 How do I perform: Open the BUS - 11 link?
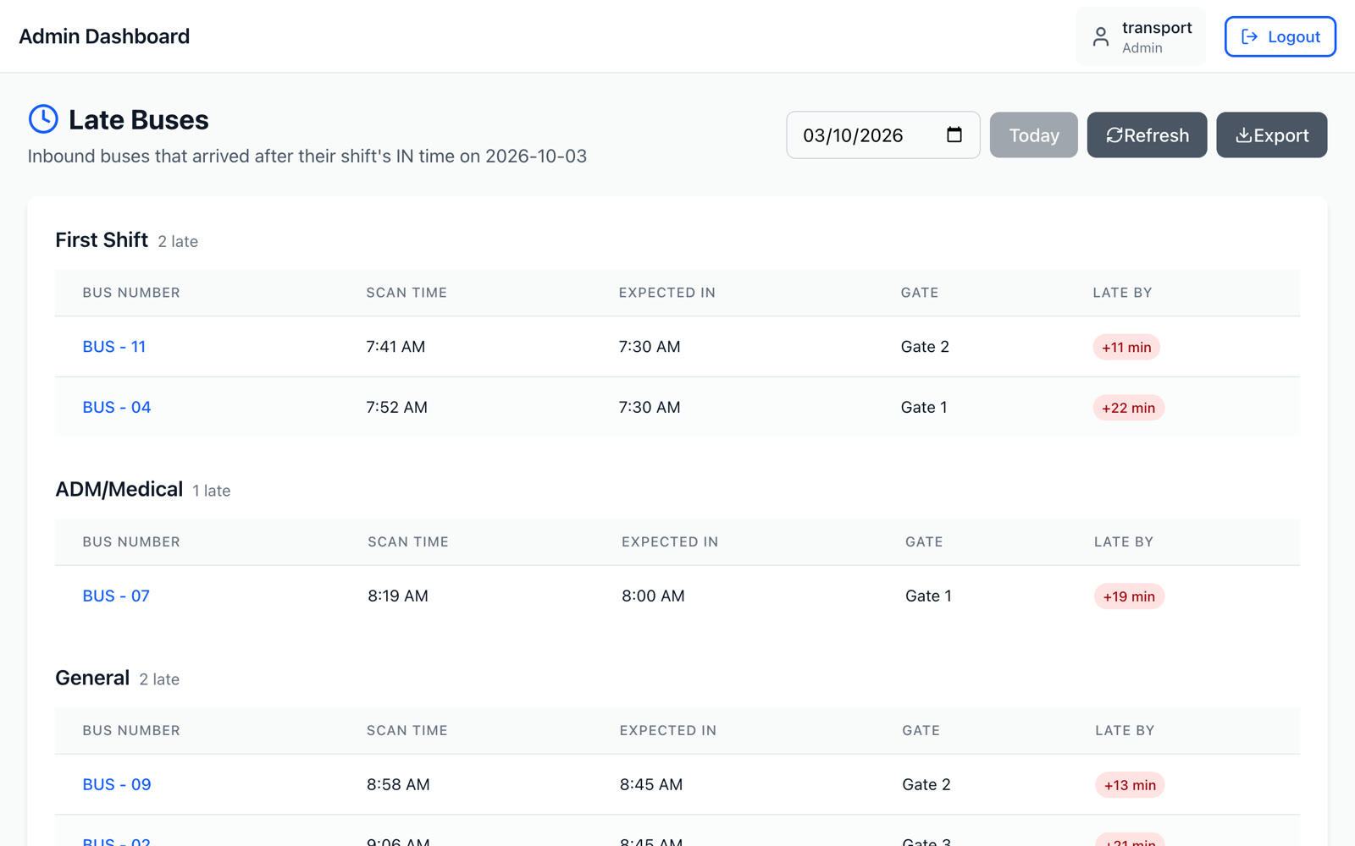click(114, 347)
